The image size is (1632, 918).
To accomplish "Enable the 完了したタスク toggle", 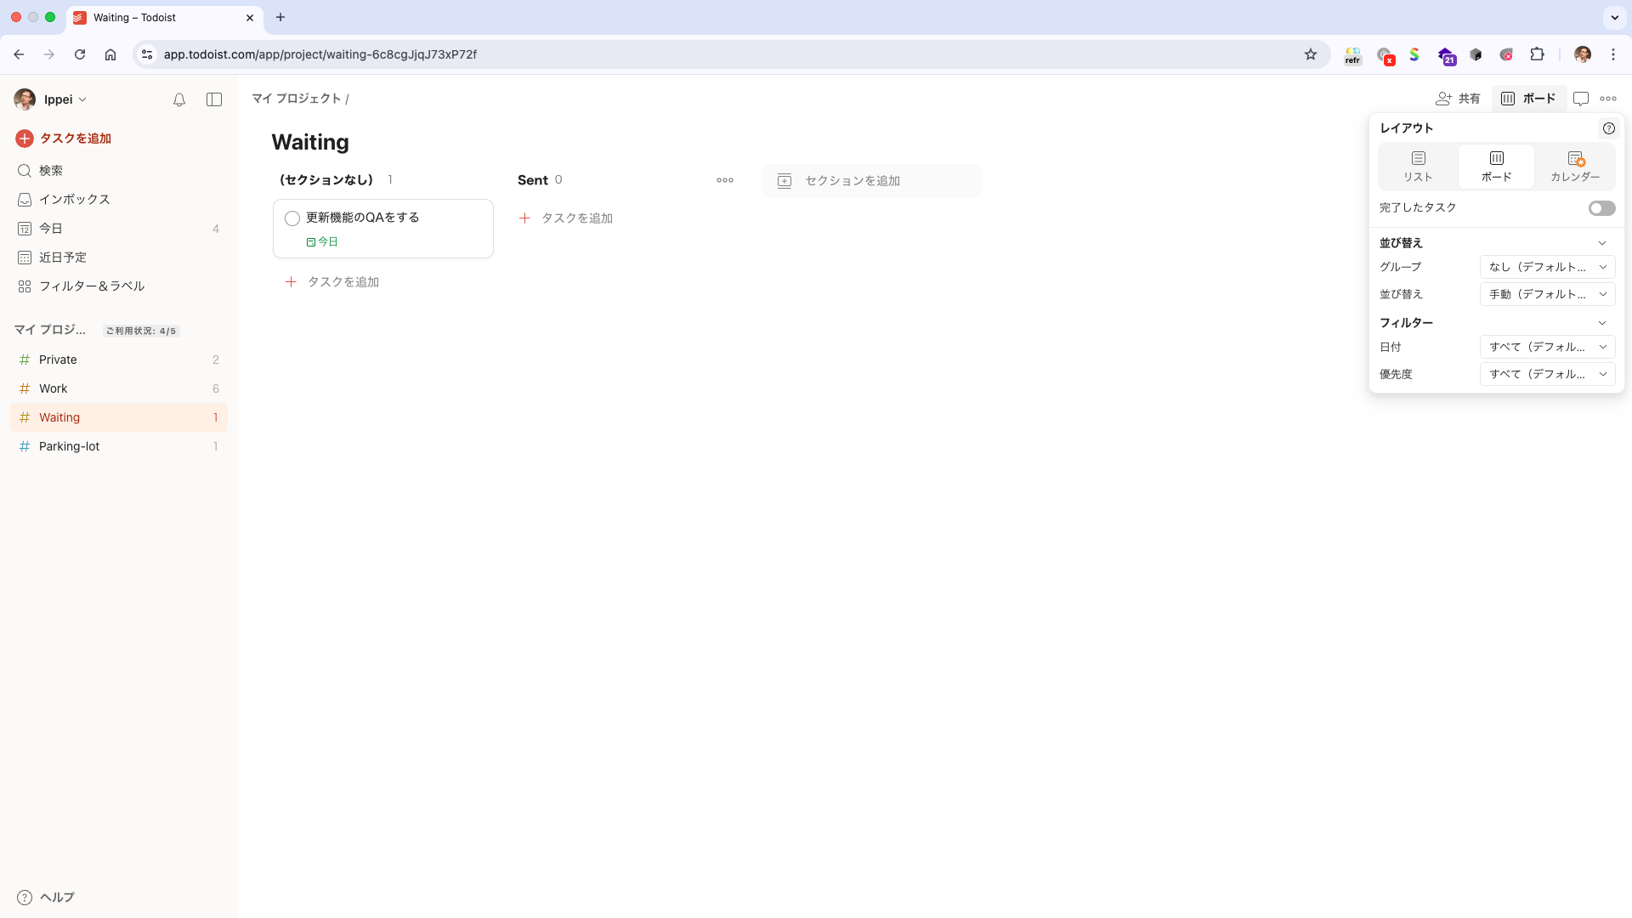I will [1601, 207].
